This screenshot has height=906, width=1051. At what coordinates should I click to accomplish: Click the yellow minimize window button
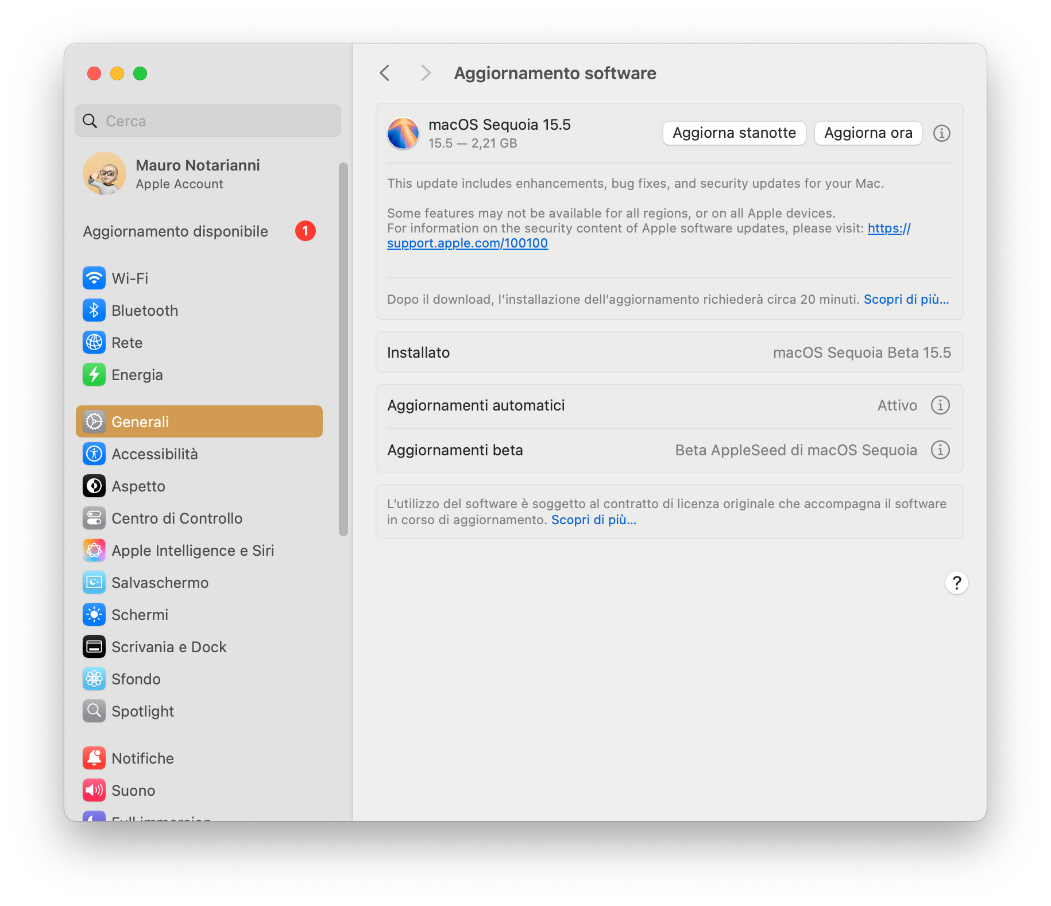tap(117, 73)
